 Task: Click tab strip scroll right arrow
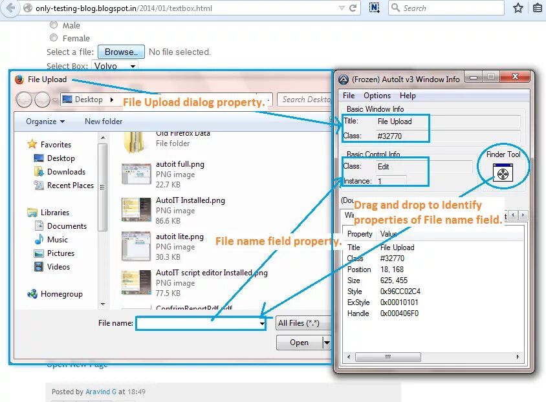523,215
